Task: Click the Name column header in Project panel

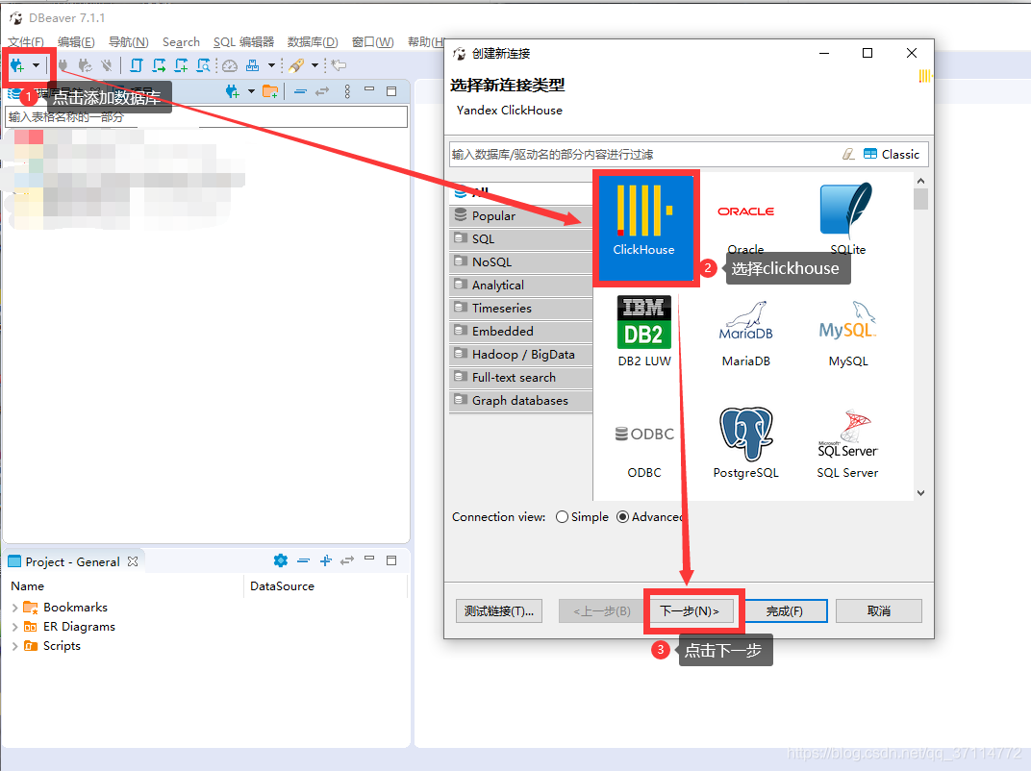Action: point(28,585)
